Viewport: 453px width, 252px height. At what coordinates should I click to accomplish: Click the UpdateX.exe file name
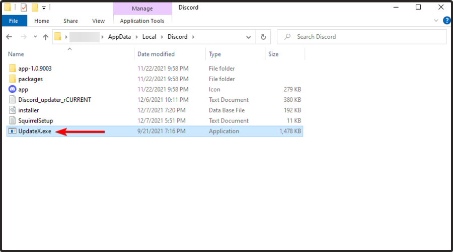click(x=35, y=131)
